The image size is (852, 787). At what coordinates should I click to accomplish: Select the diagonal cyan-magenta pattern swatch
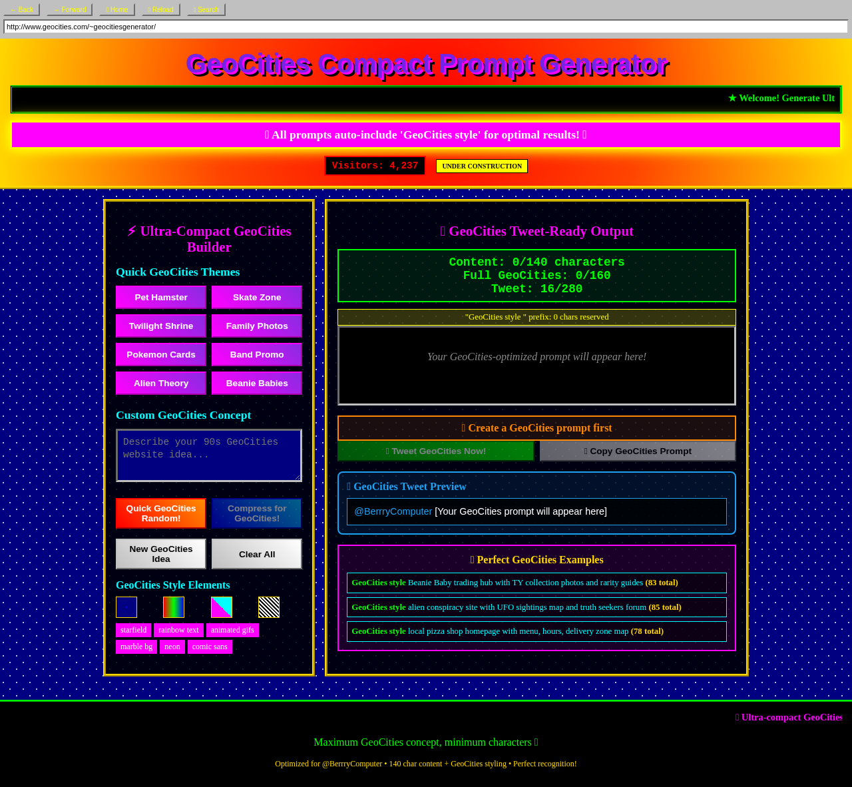coord(221,607)
